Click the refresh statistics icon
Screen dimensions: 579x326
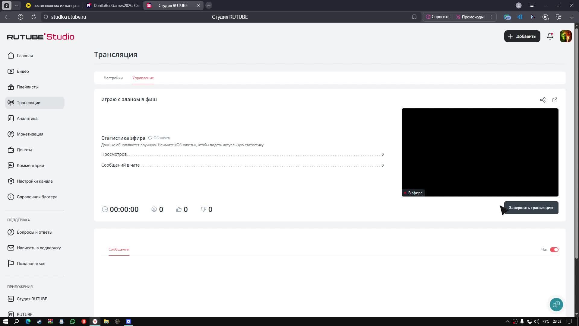(150, 138)
